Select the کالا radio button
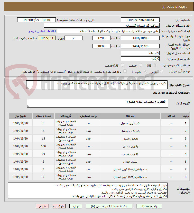Screen dimensions: 194x213 [155, 65]
